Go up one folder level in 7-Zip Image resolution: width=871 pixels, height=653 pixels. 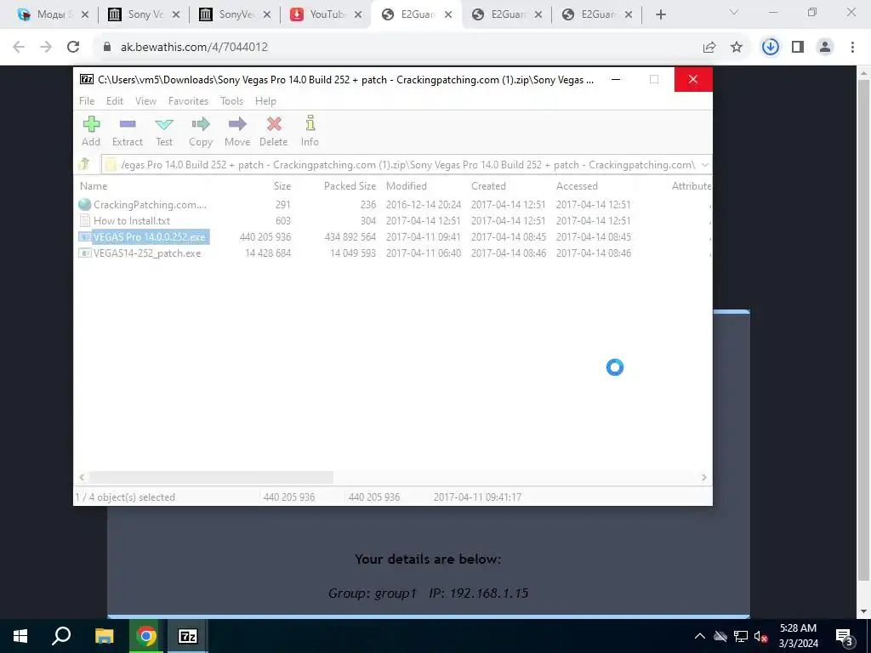84,164
